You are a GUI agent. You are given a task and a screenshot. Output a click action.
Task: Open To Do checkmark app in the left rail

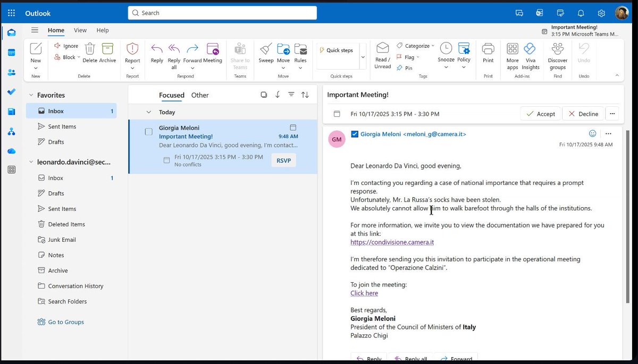point(11,92)
